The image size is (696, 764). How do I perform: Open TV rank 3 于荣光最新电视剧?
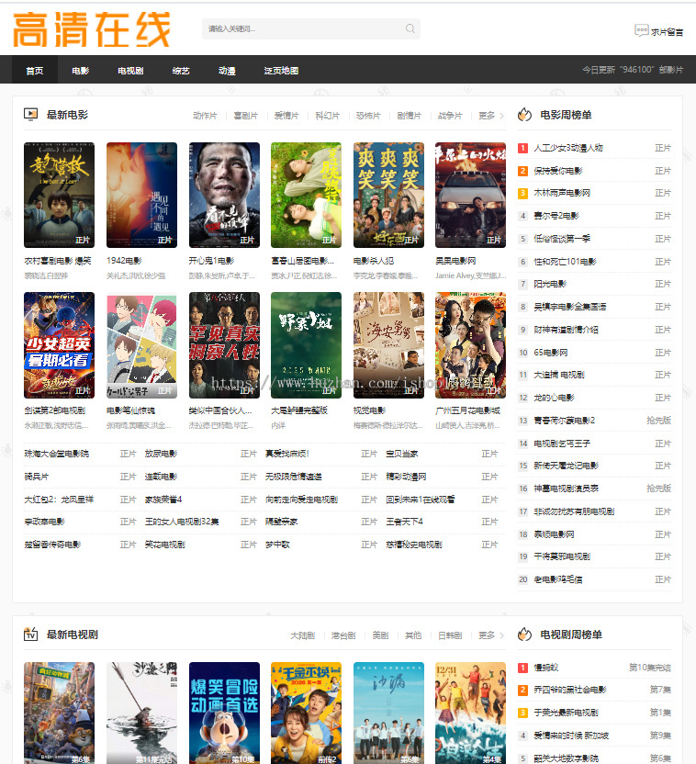pyautogui.click(x=566, y=713)
